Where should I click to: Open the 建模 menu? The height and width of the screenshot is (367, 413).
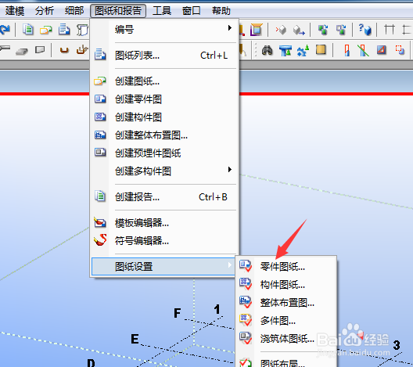[x=15, y=11]
